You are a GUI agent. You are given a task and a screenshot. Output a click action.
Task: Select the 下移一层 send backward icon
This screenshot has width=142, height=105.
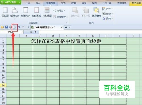click(x=86, y=10)
